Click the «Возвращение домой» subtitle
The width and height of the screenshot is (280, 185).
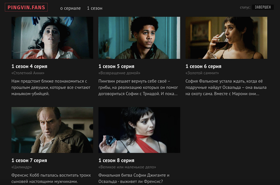point(119,73)
